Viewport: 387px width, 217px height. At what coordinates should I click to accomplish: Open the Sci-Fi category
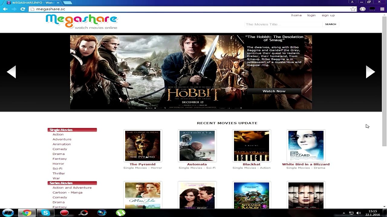pyautogui.click(x=57, y=168)
